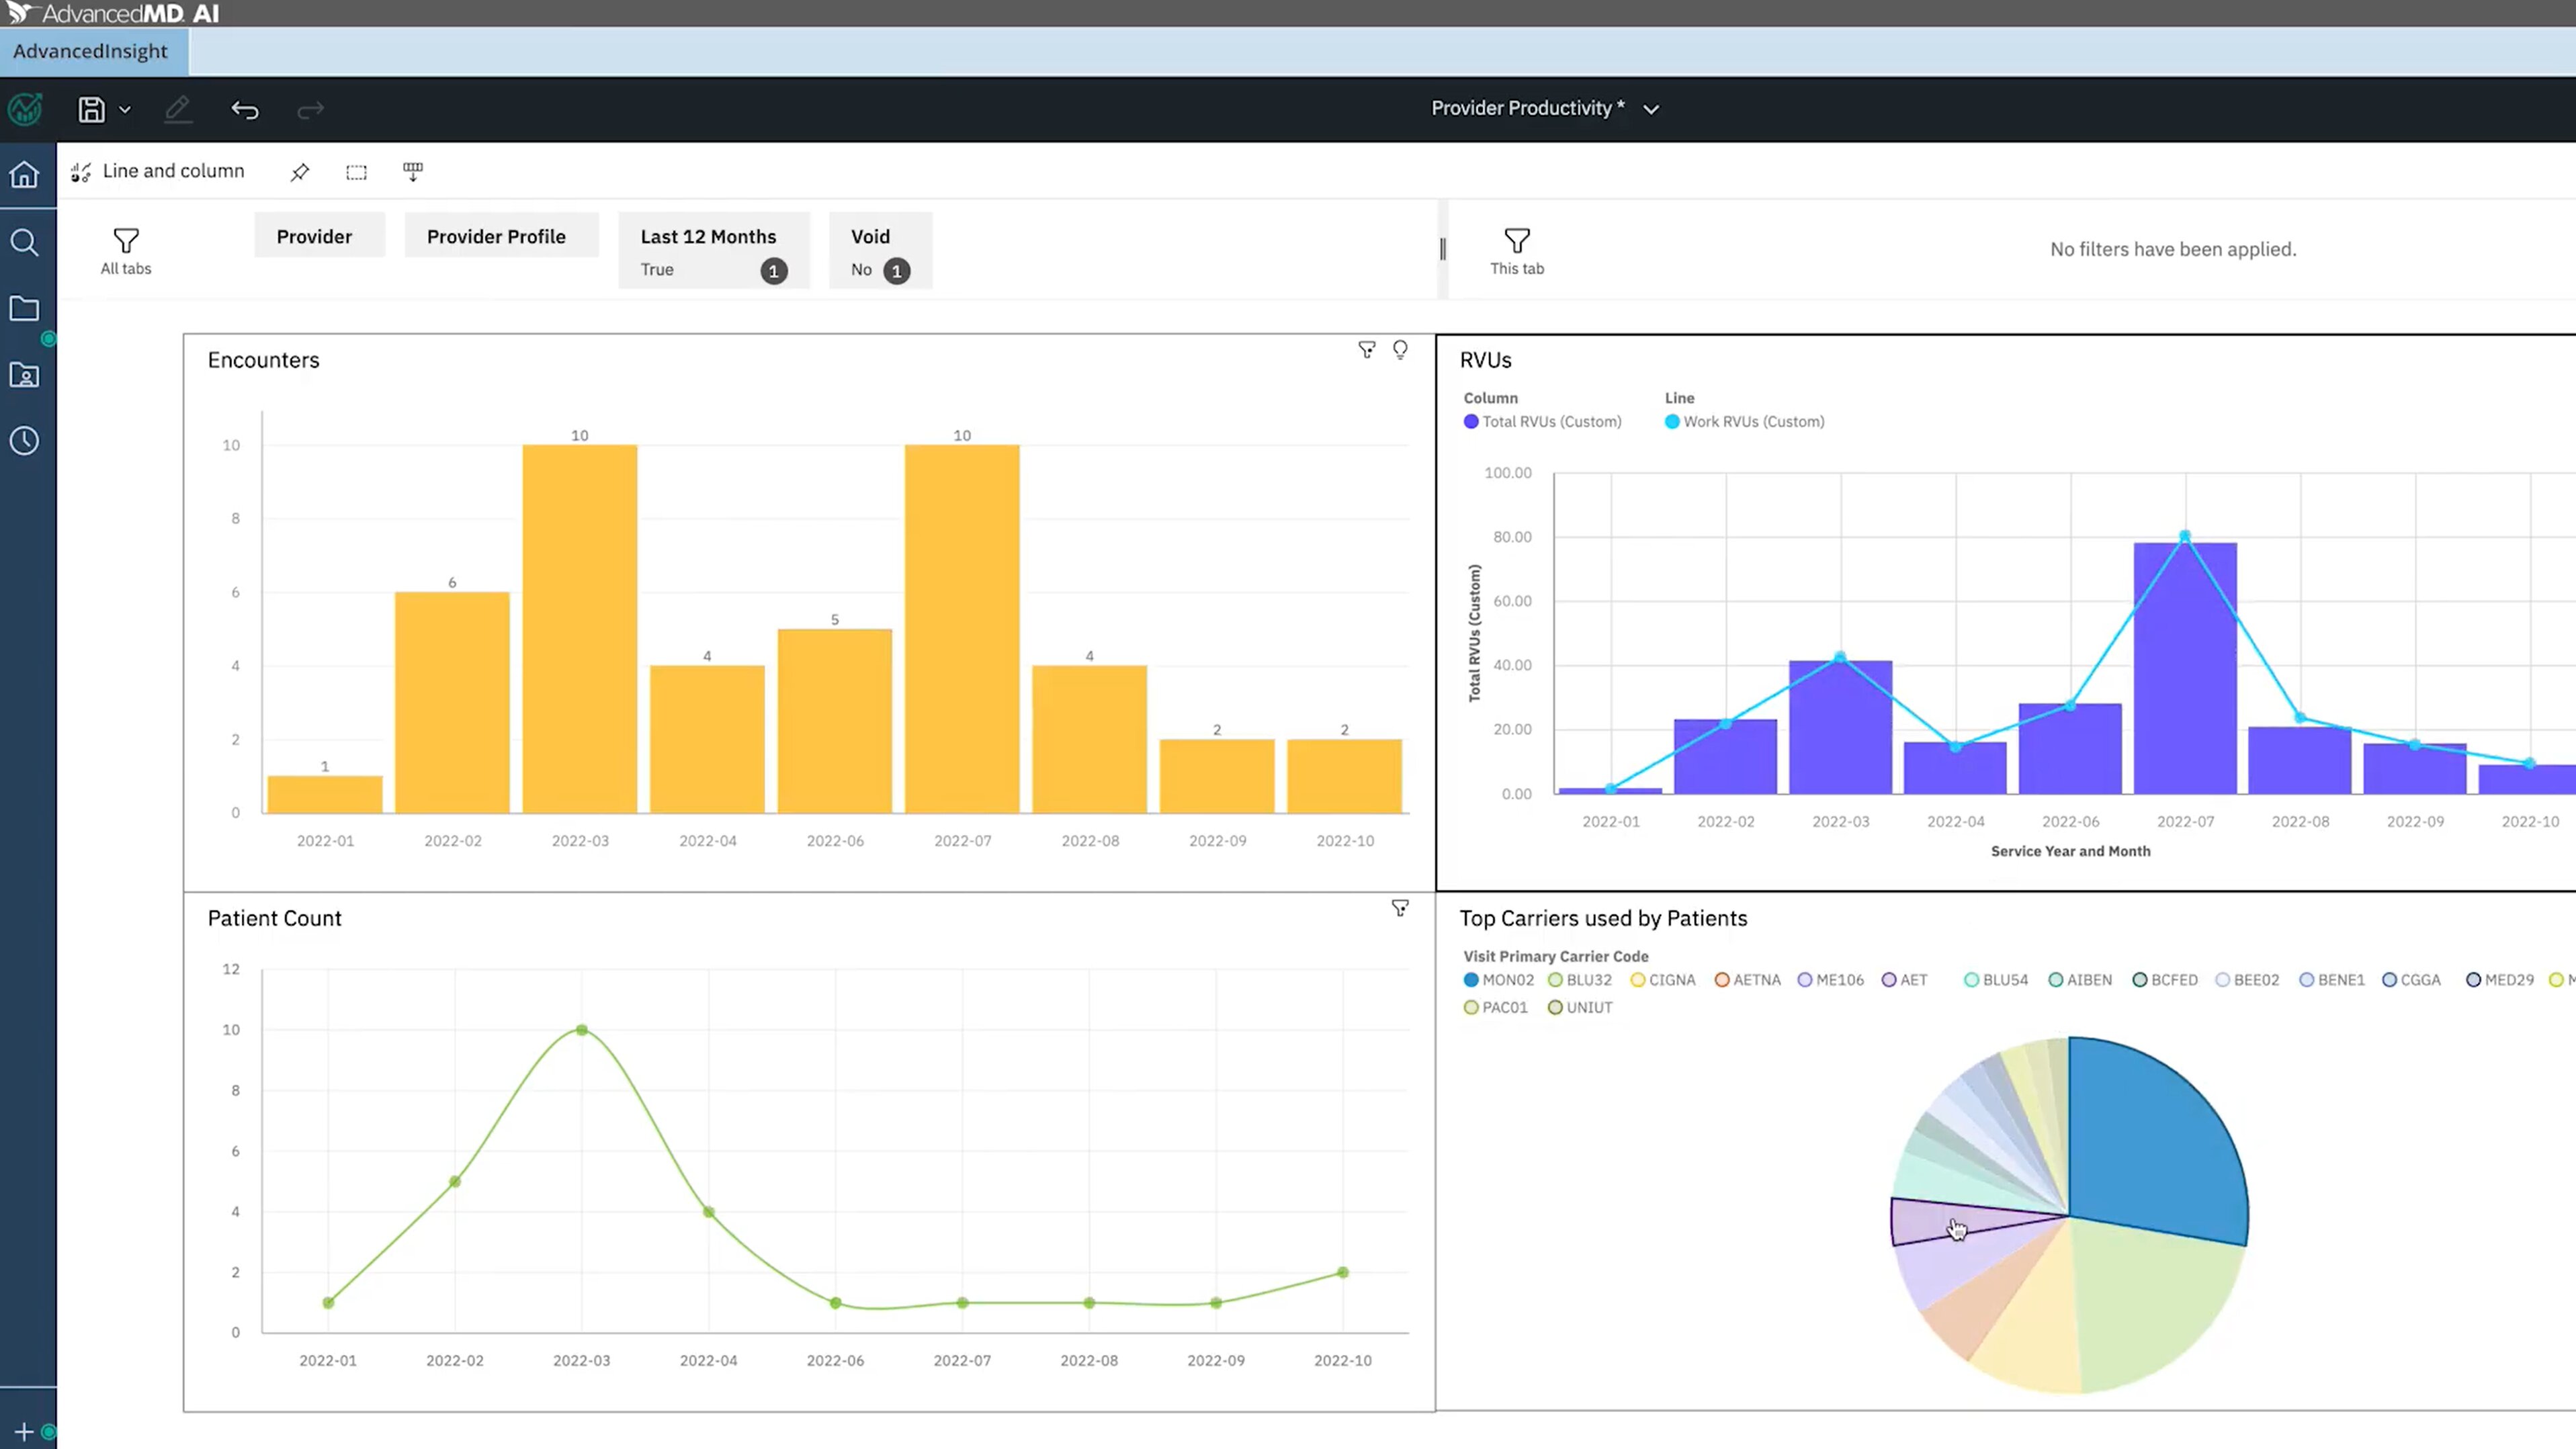The height and width of the screenshot is (1449, 2576).
Task: Toggle the Total RVUs (Custom) legend item
Action: pyautogui.click(x=1542, y=422)
